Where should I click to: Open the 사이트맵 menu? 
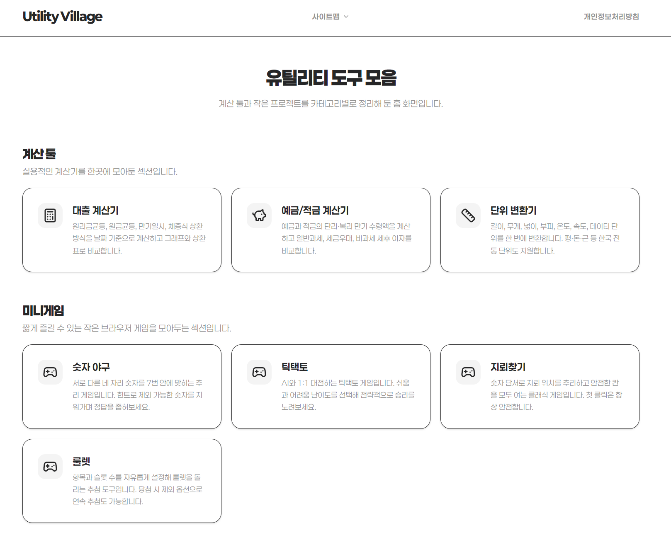coord(326,17)
